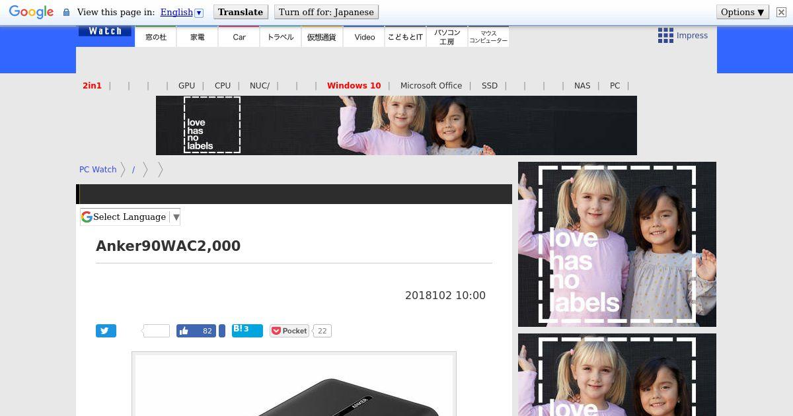The width and height of the screenshot is (793, 416).
Task: Open the GPU topic link
Action: (186, 86)
